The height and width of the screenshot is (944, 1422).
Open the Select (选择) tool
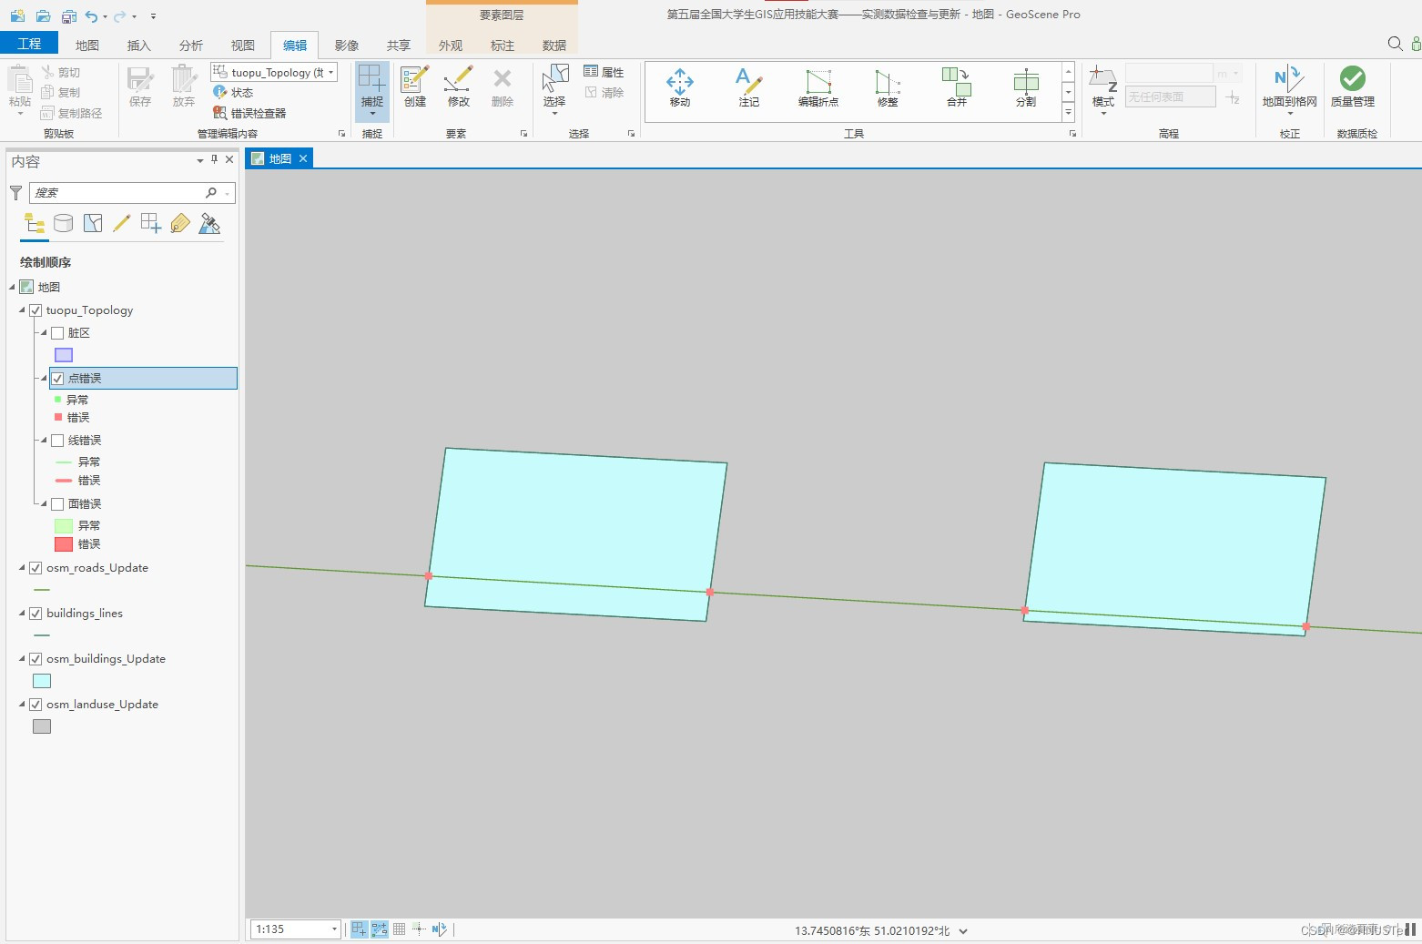(x=554, y=88)
